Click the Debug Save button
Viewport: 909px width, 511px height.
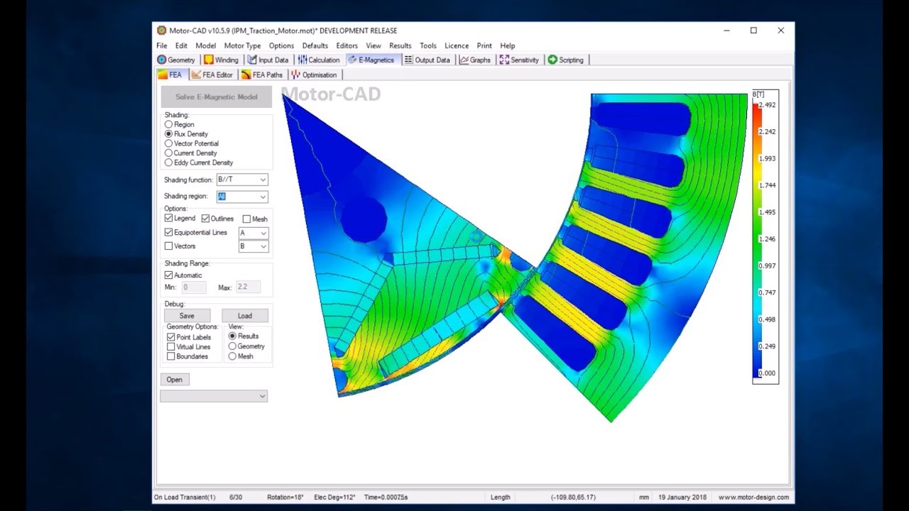point(187,316)
